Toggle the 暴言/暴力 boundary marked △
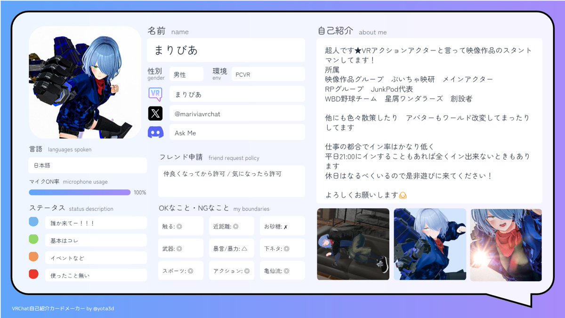The image size is (565, 318). (231, 248)
